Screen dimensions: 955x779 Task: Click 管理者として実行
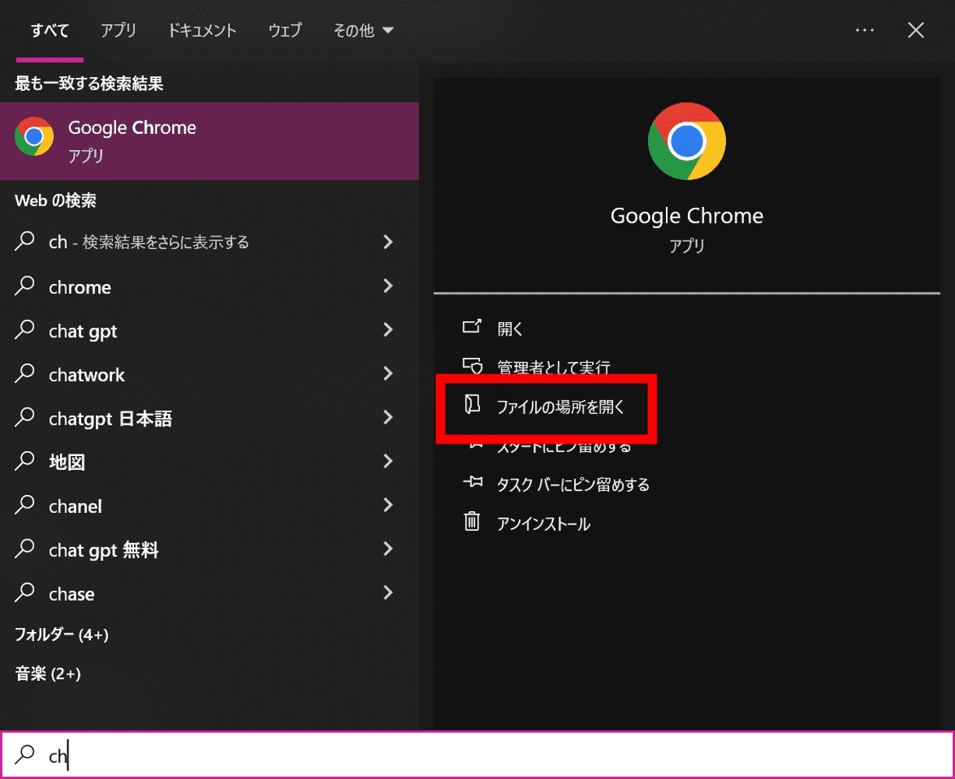coord(553,367)
